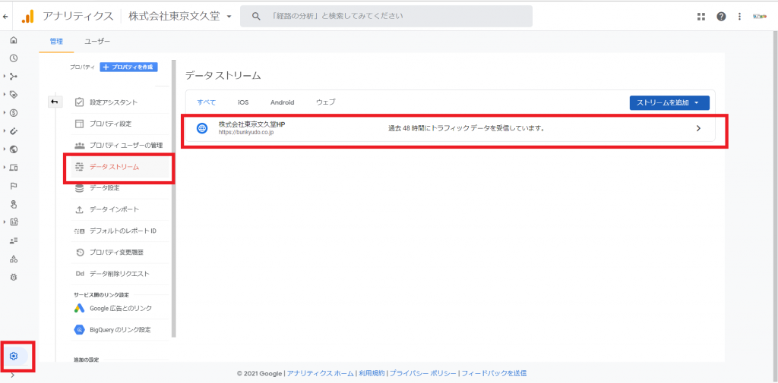The width and height of the screenshot is (778, 383).
Task: Click the プロパティを作成 button
Action: click(128, 67)
